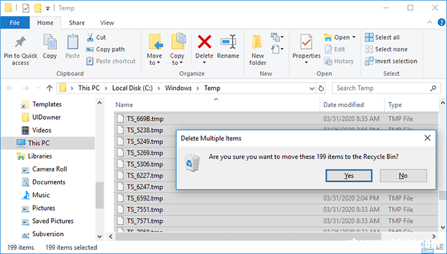Open the New item dropdown icon

277,37
